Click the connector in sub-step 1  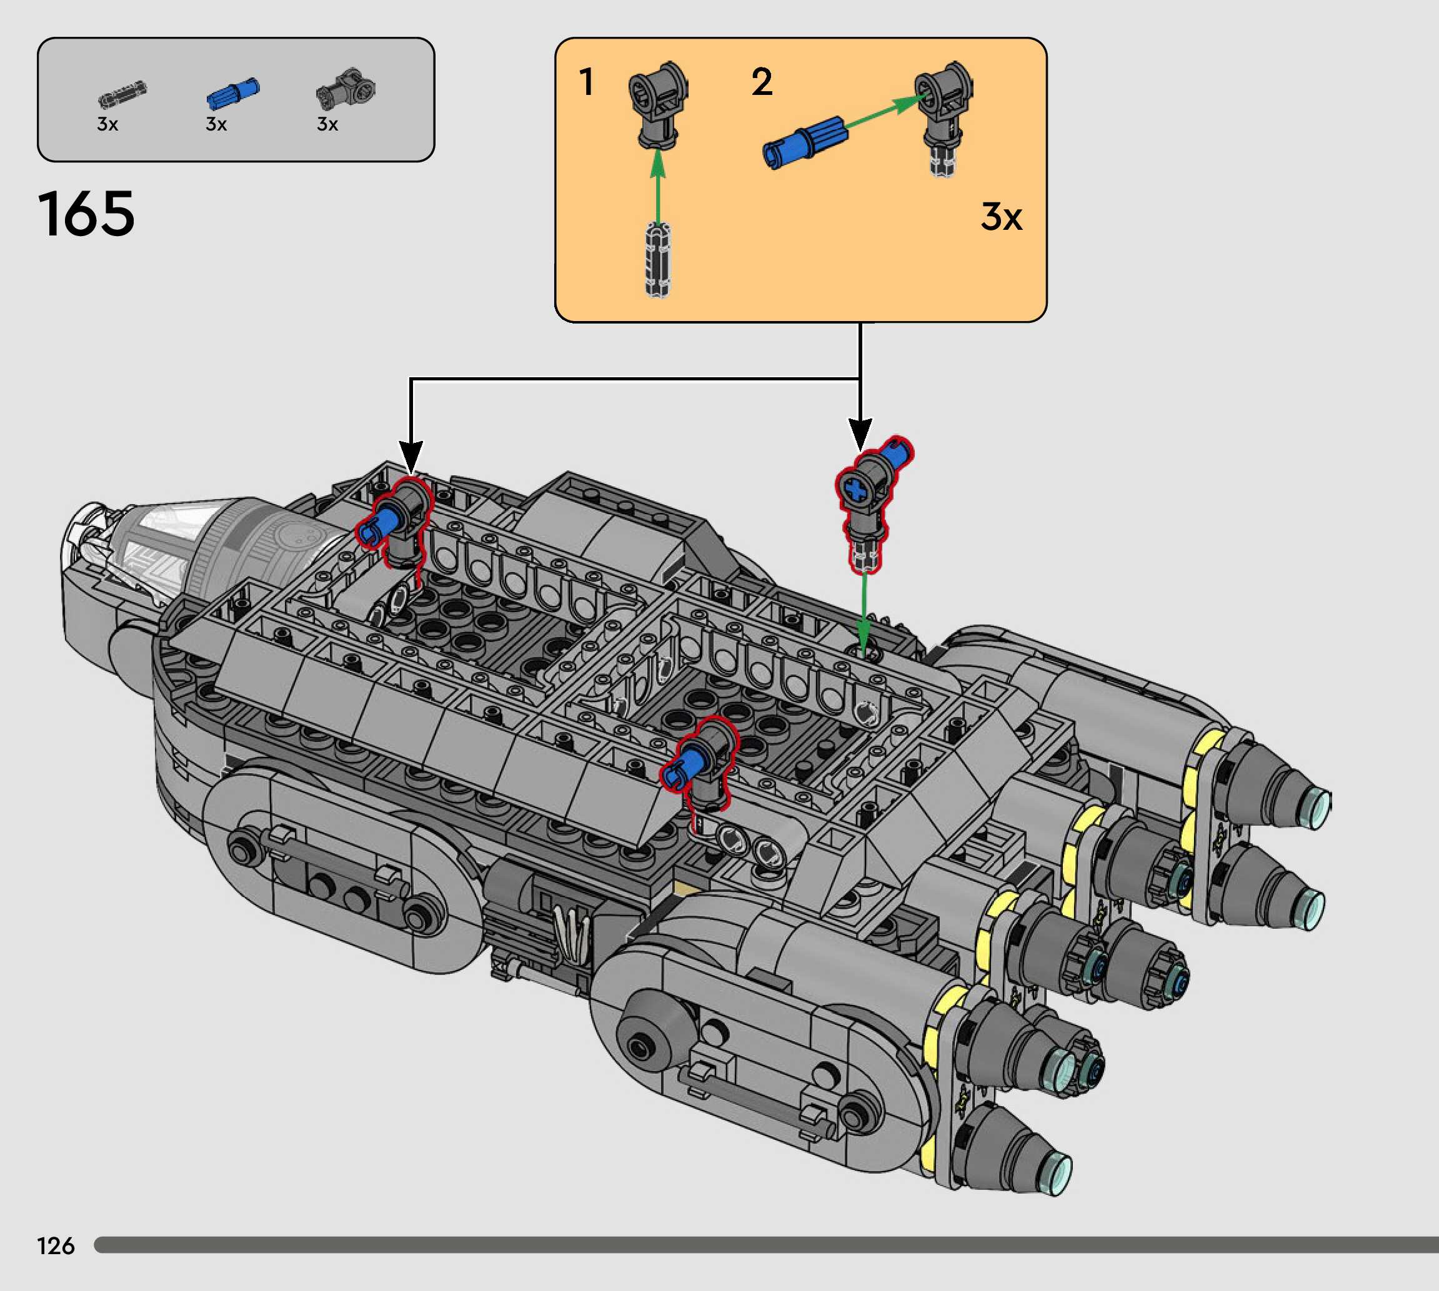click(658, 104)
